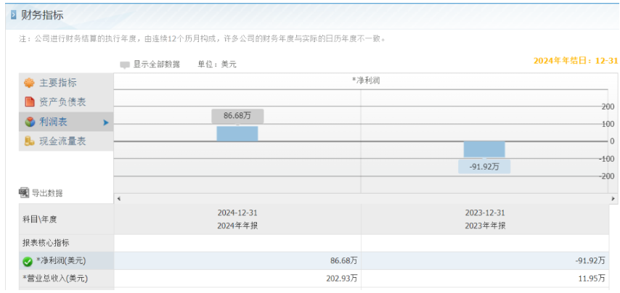Click the chart scrollbar right arrow

(613, 199)
